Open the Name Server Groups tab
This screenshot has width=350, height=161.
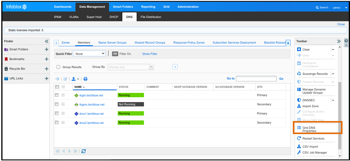coord(112,42)
